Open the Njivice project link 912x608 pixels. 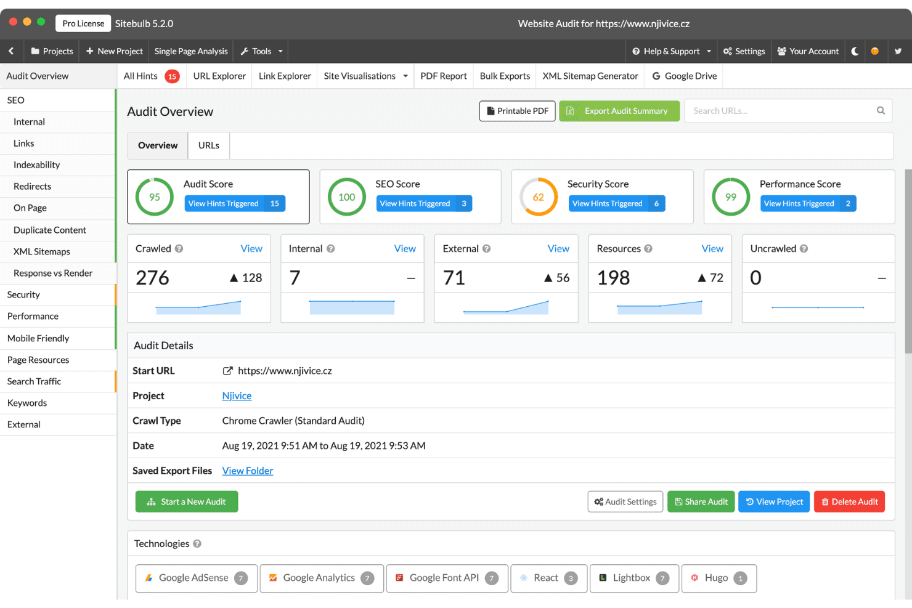click(x=237, y=396)
